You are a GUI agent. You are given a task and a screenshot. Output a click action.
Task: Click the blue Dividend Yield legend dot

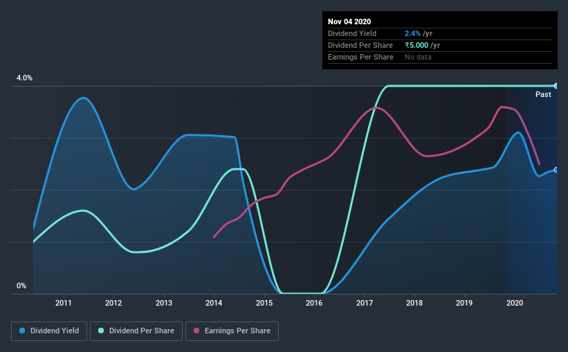point(22,331)
